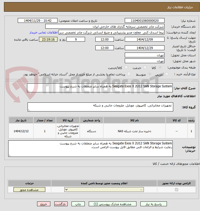Toggle Islamic treasury bonds payment checkbox
The image size is (200, 211).
[129, 74]
